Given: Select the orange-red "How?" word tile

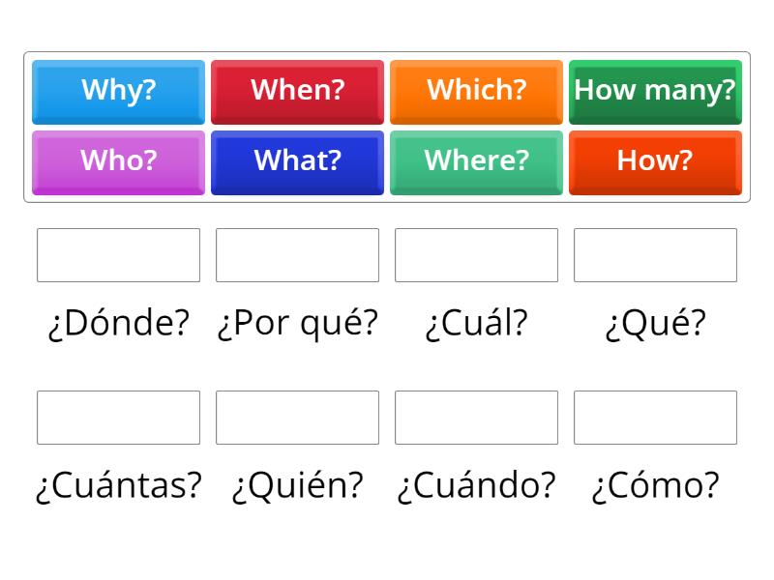Looking at the screenshot, I should [655, 160].
